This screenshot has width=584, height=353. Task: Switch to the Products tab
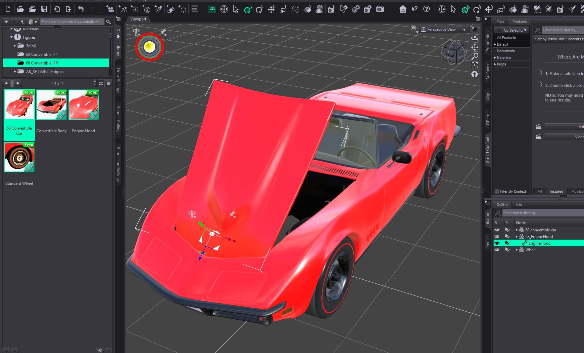click(519, 22)
